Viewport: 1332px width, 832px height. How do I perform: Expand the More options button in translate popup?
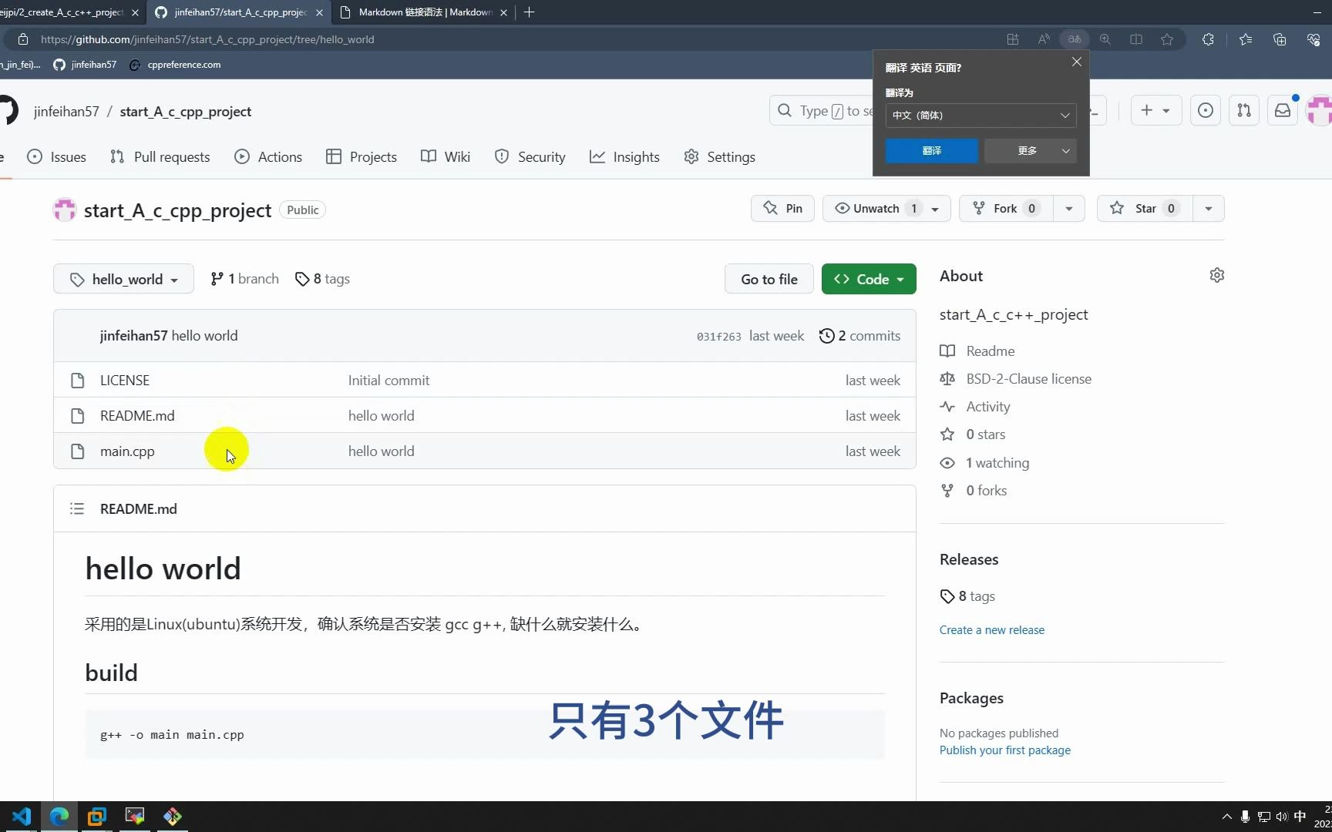pos(1031,150)
